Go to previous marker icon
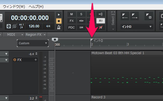 click(125, 16)
